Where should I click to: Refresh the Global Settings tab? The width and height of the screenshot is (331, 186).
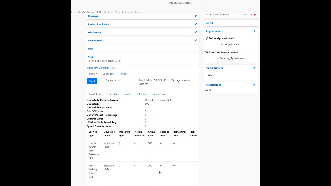132,12
